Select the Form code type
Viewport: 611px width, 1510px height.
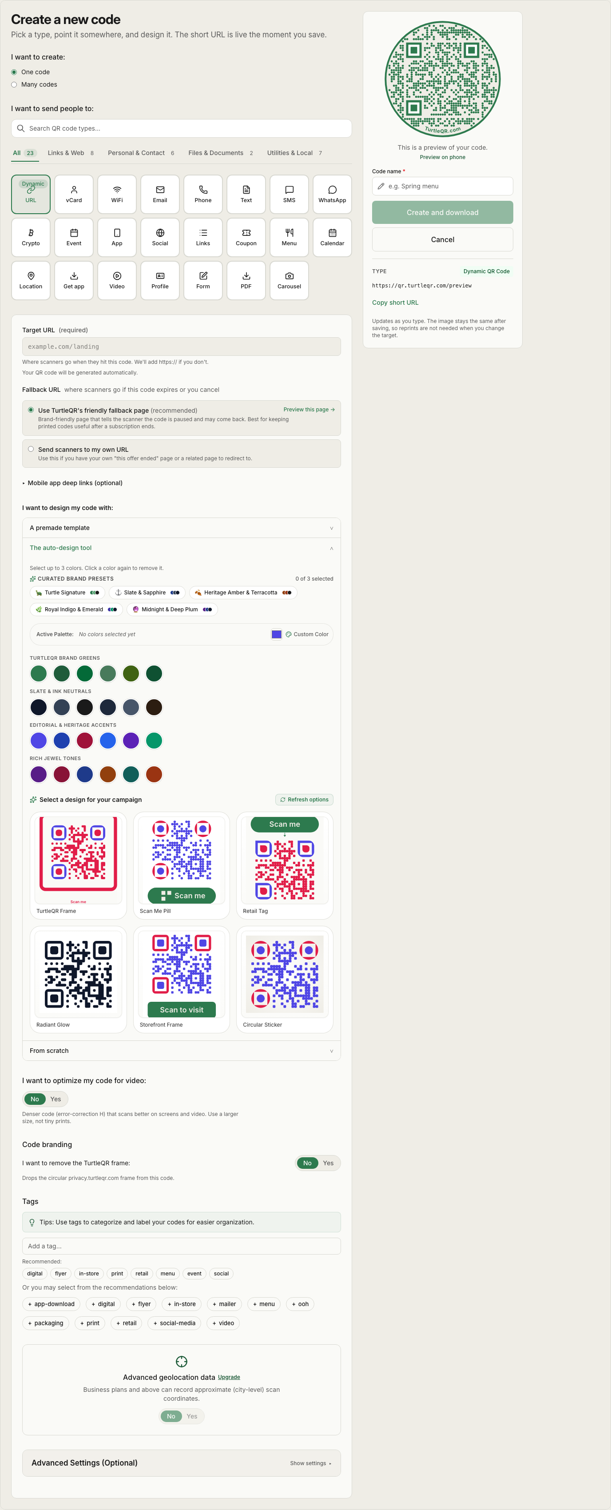coord(203,280)
